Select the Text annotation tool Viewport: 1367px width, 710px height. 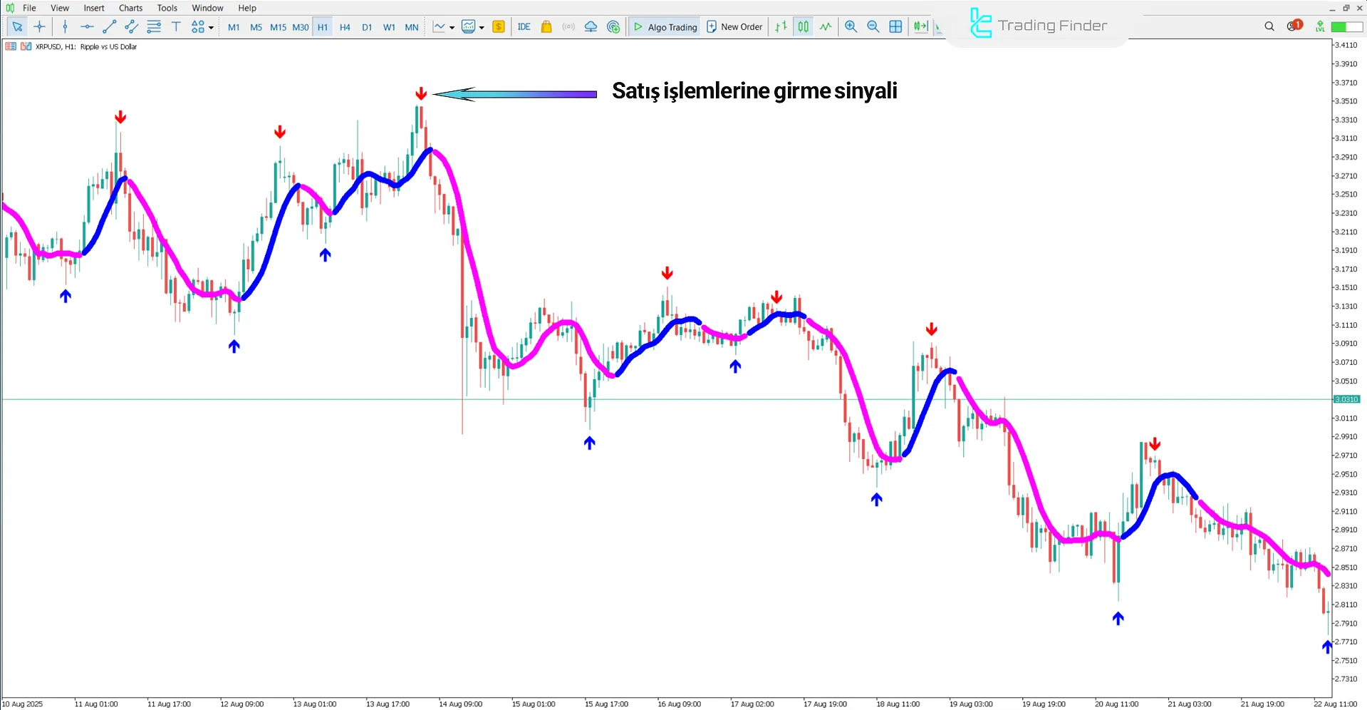pyautogui.click(x=176, y=26)
